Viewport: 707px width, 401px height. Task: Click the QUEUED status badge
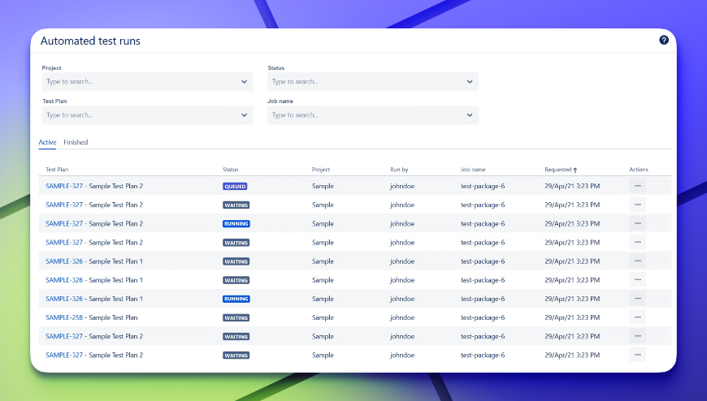click(235, 186)
